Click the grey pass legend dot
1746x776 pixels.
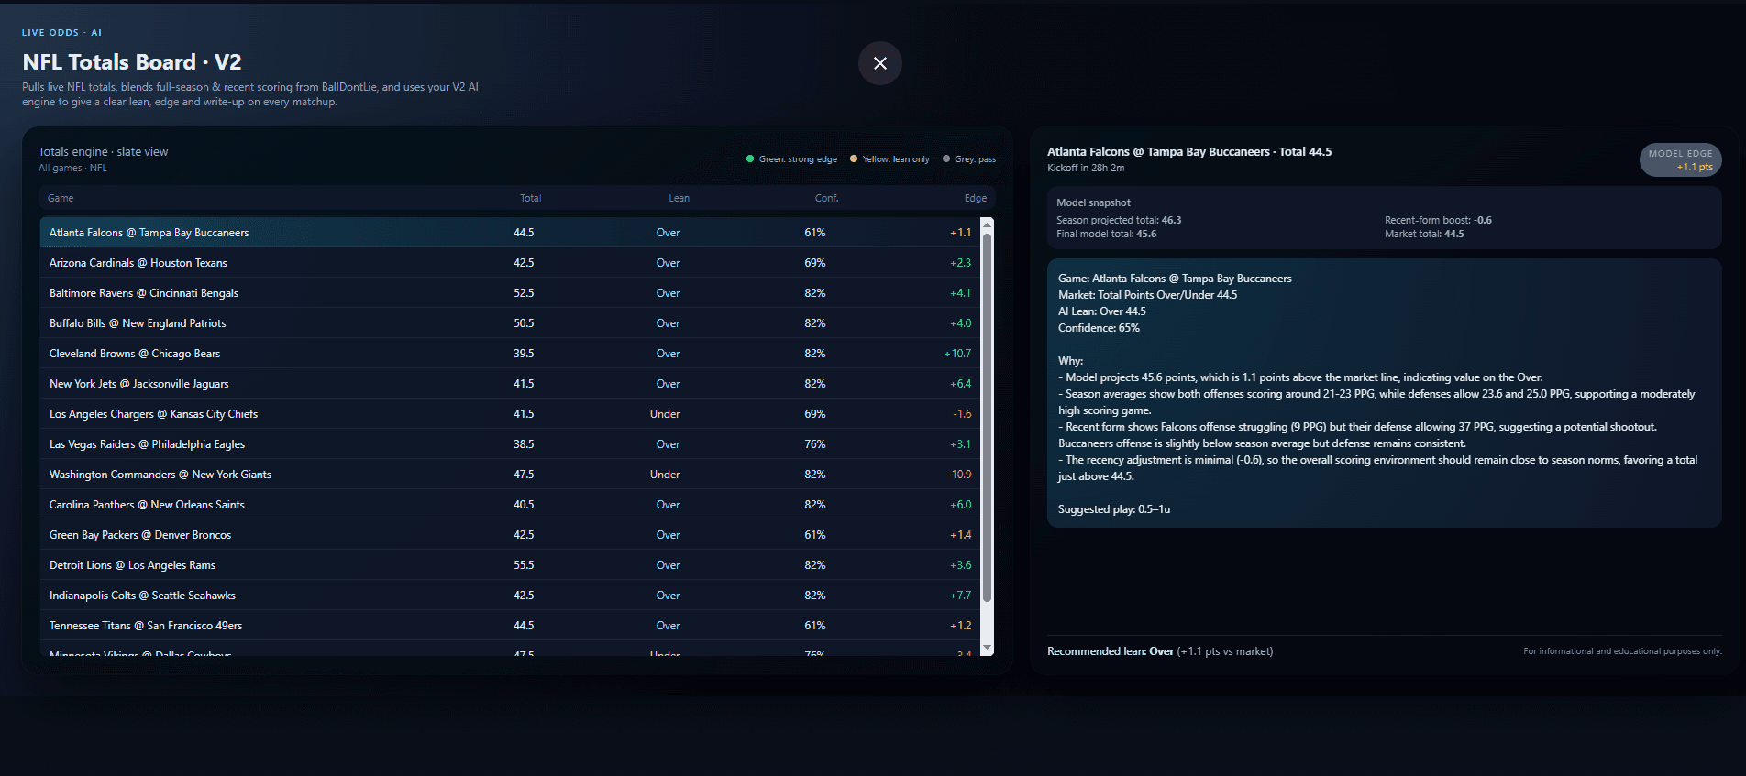[x=946, y=158]
